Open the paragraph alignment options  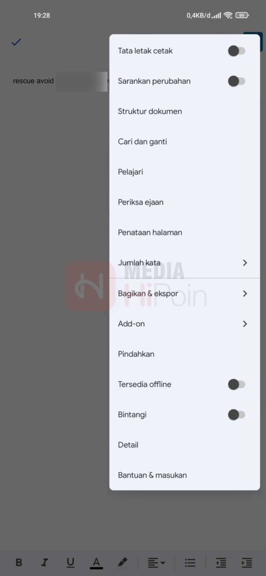tap(156, 562)
